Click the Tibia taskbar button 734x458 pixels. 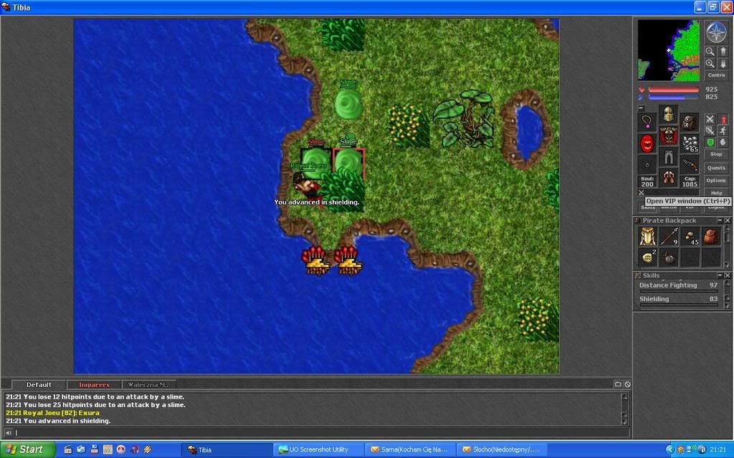pyautogui.click(x=227, y=449)
